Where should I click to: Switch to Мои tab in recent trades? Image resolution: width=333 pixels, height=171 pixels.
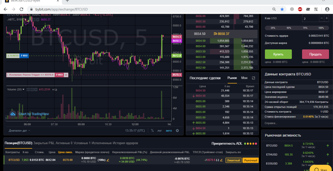click(244, 78)
